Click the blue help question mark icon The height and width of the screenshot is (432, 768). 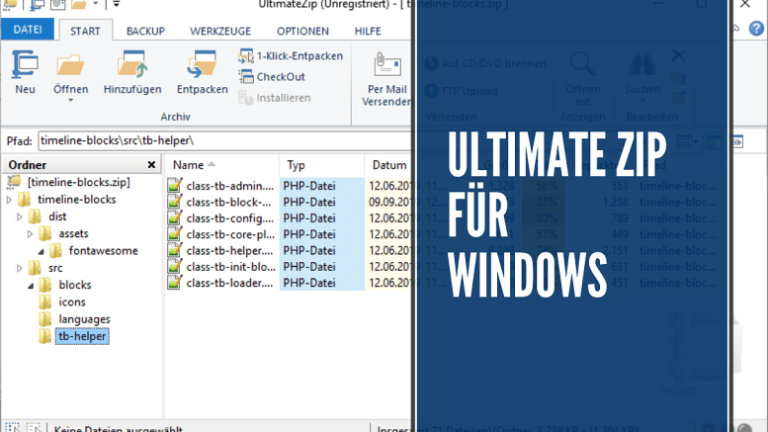(x=757, y=29)
